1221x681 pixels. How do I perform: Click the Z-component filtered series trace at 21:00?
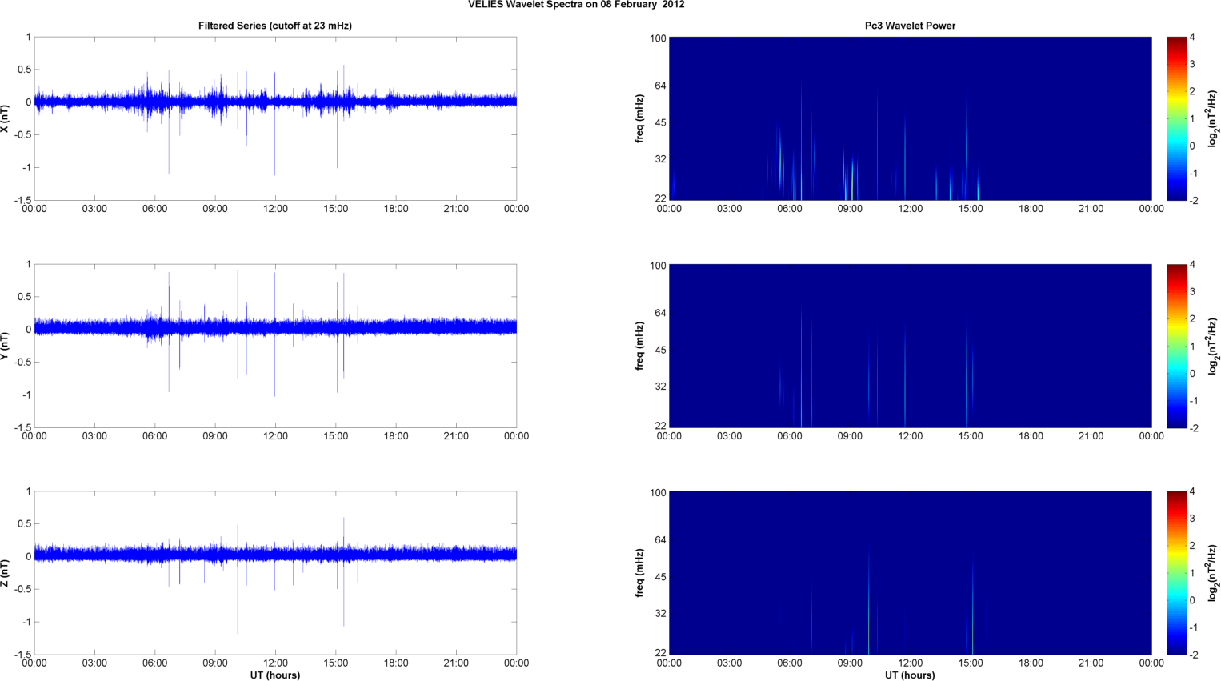point(456,553)
